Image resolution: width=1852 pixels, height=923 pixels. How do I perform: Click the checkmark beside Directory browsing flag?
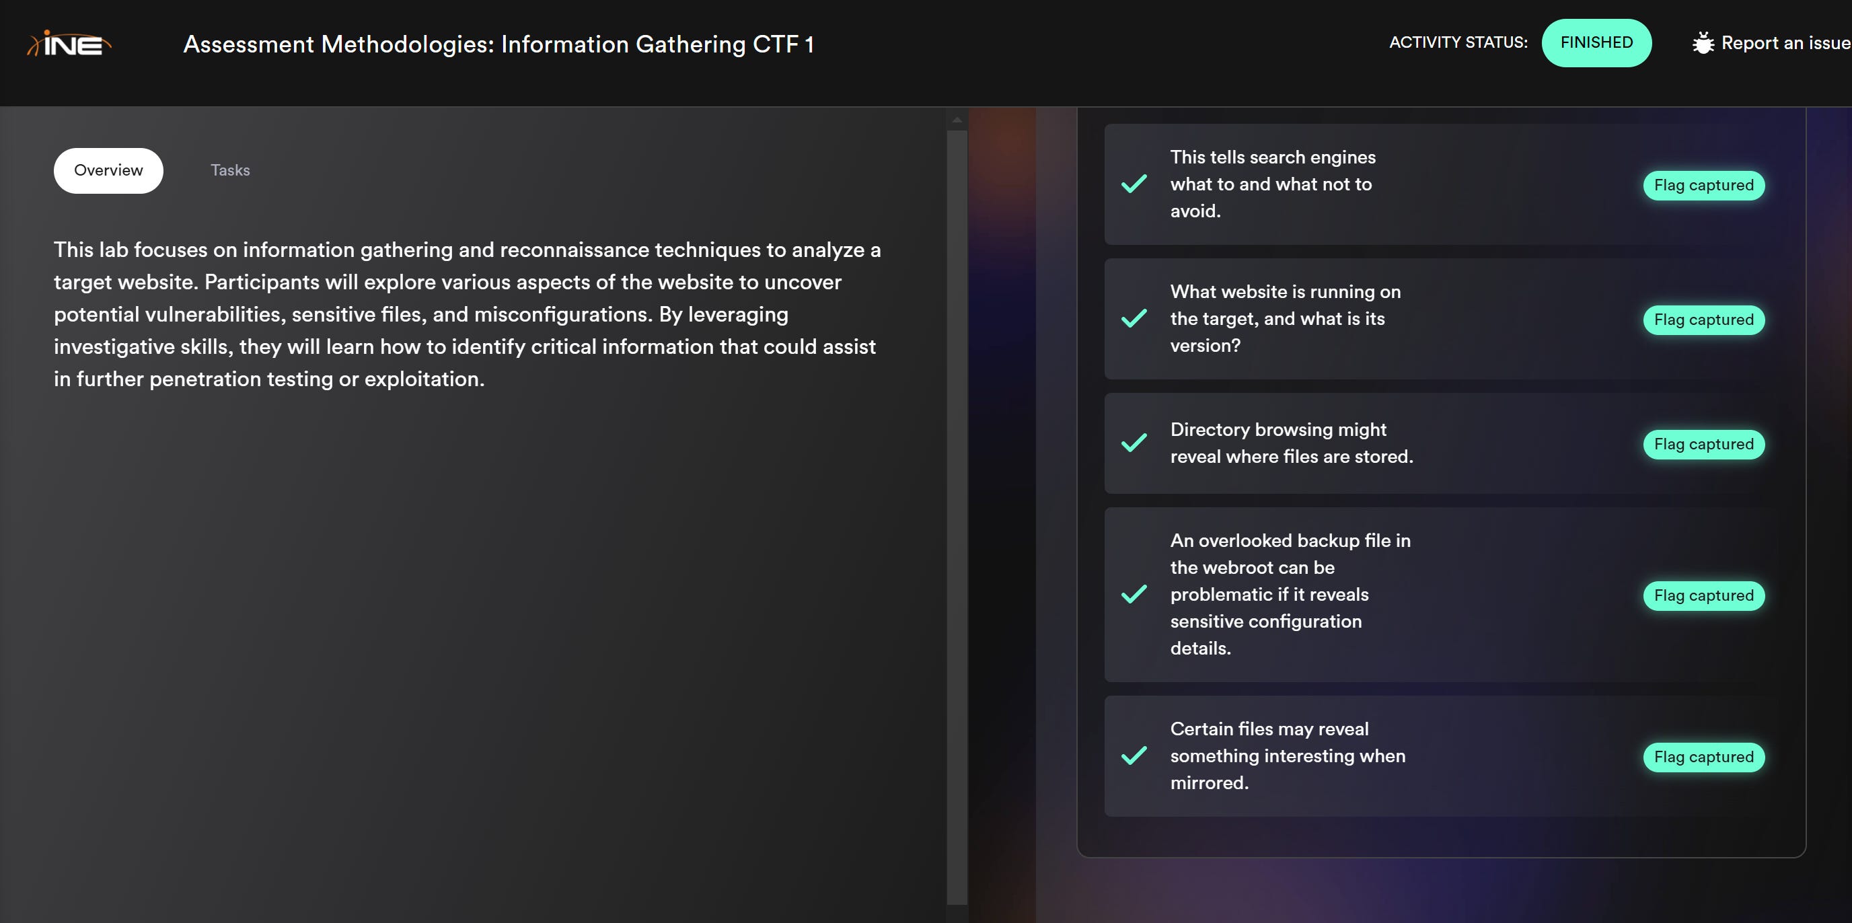click(x=1134, y=443)
